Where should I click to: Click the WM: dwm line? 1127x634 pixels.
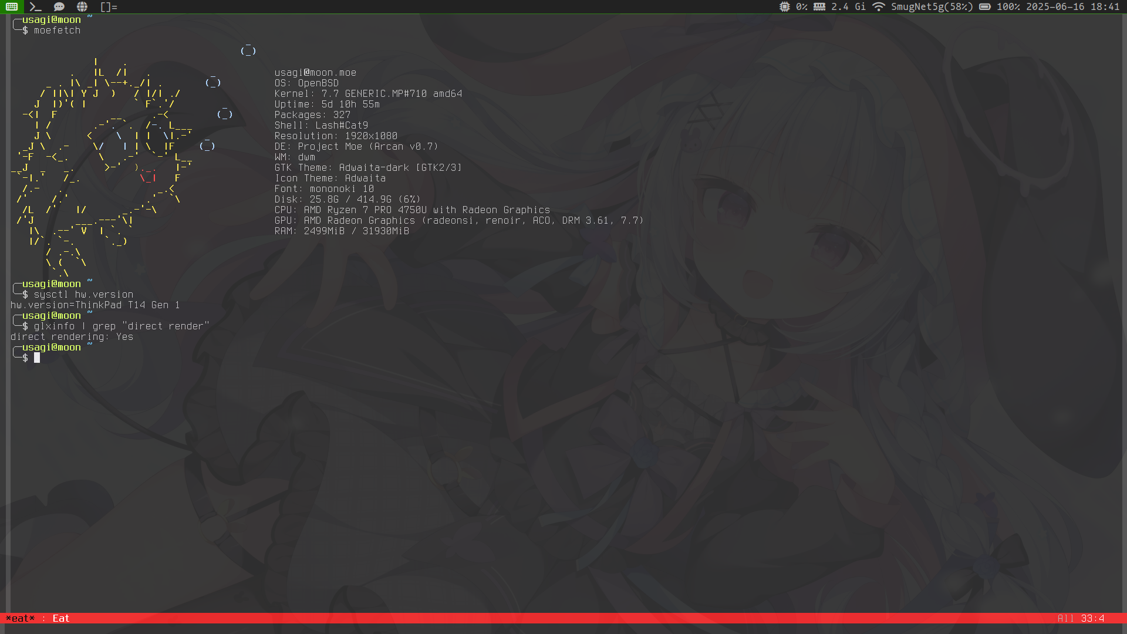tap(295, 157)
